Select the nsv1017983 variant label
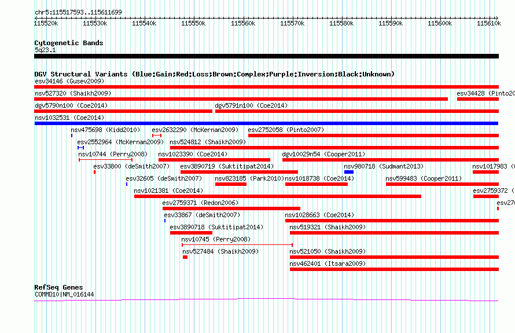The height and width of the screenshot is (333, 515). (494, 166)
